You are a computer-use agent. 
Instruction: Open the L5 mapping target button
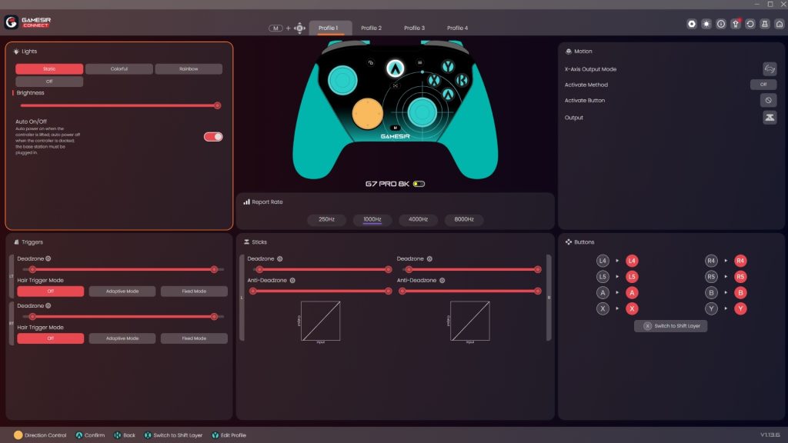click(x=632, y=277)
